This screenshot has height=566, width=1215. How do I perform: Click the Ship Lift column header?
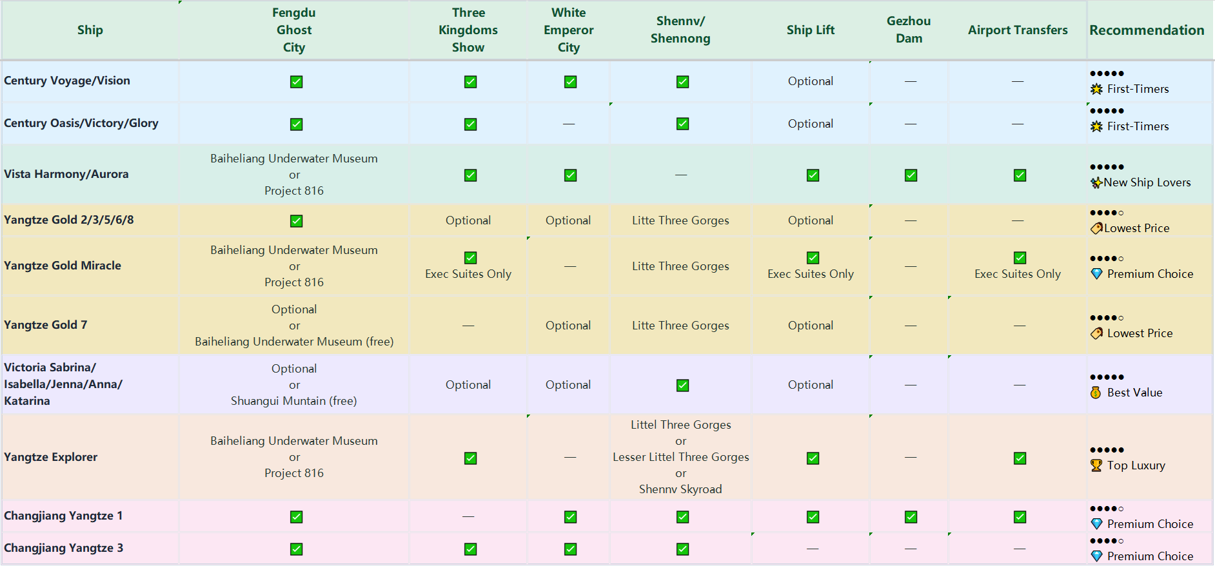pyautogui.click(x=810, y=30)
